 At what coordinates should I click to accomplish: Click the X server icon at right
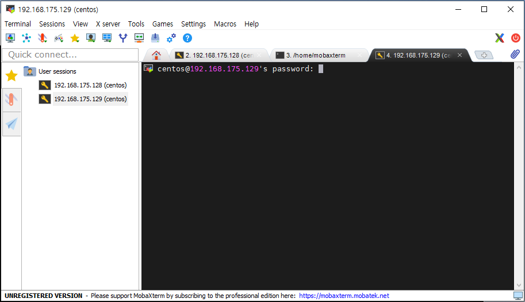[500, 38]
